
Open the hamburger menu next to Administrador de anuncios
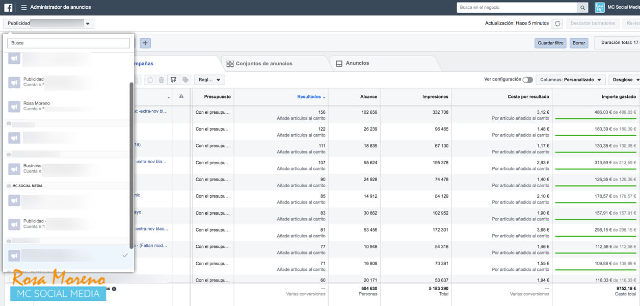click(x=23, y=8)
